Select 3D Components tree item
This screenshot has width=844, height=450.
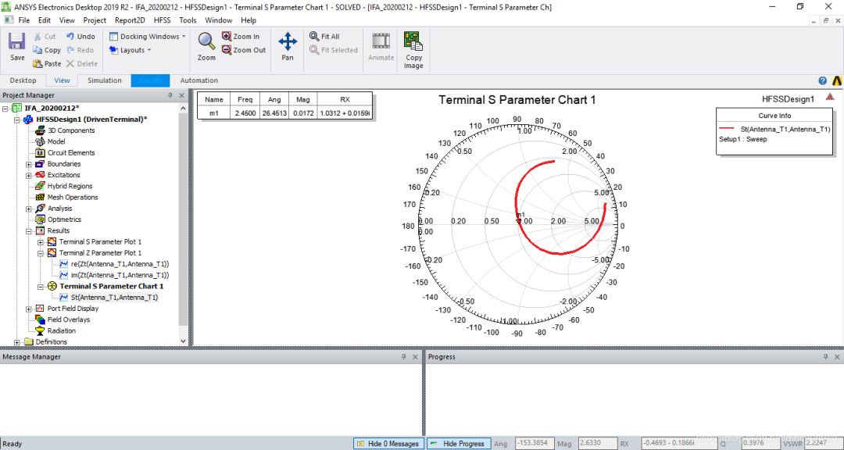coord(70,130)
